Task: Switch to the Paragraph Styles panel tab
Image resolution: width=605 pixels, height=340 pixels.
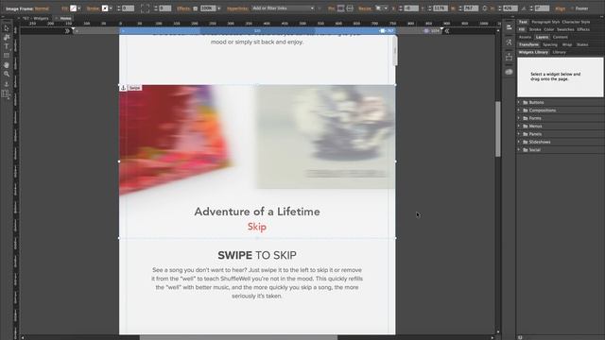Action: click(x=545, y=22)
